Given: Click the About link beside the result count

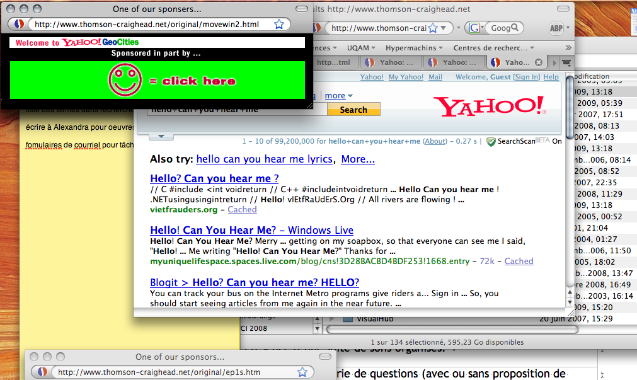Looking at the screenshot, I should point(435,141).
